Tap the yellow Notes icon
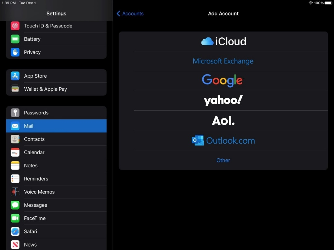 pyautogui.click(x=15, y=166)
